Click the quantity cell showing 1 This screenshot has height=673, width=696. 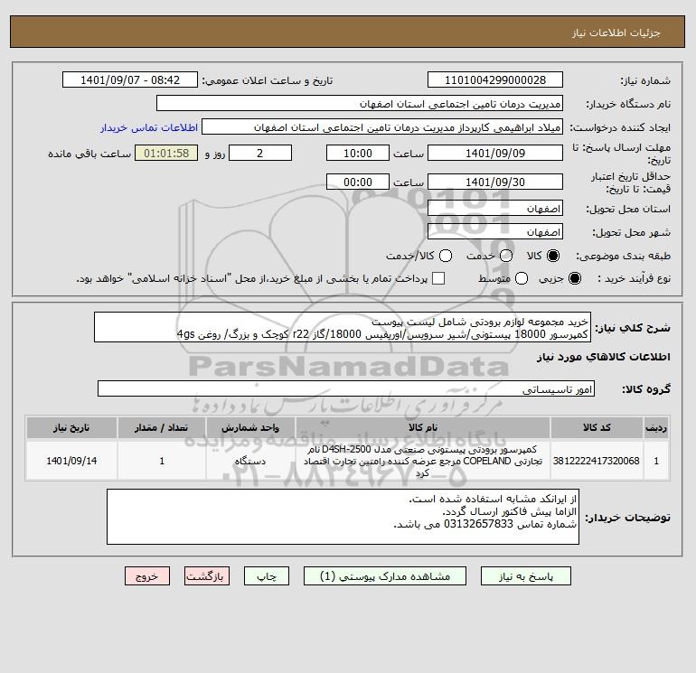point(162,461)
